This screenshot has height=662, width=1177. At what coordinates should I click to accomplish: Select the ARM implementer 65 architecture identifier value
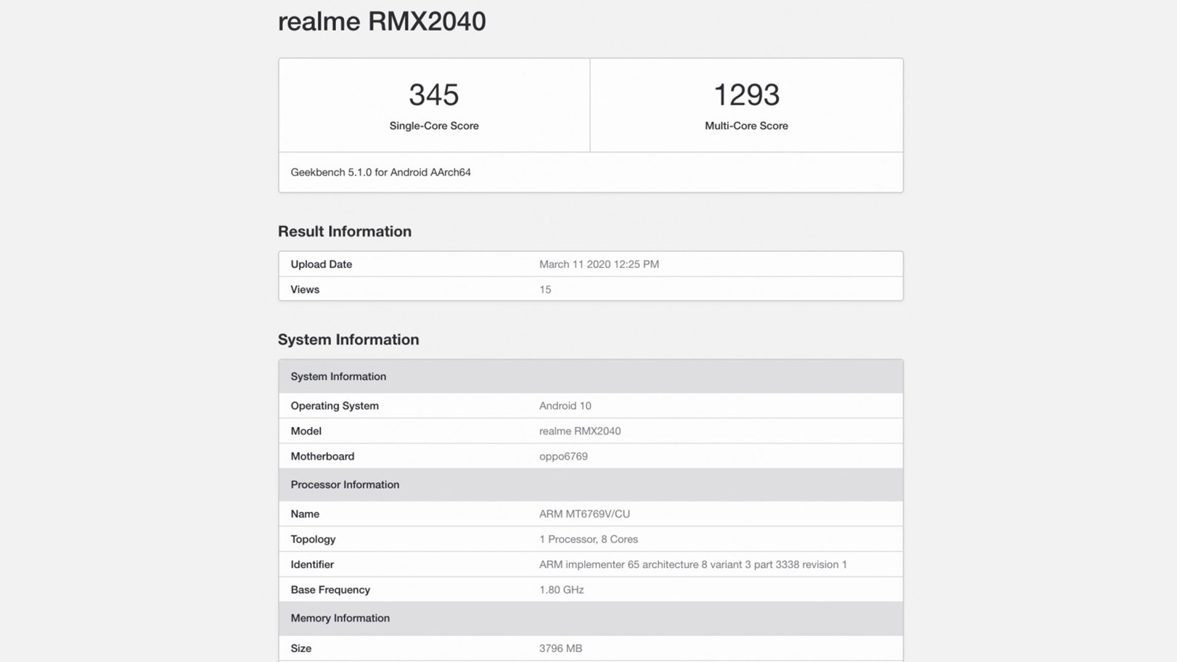coord(693,565)
